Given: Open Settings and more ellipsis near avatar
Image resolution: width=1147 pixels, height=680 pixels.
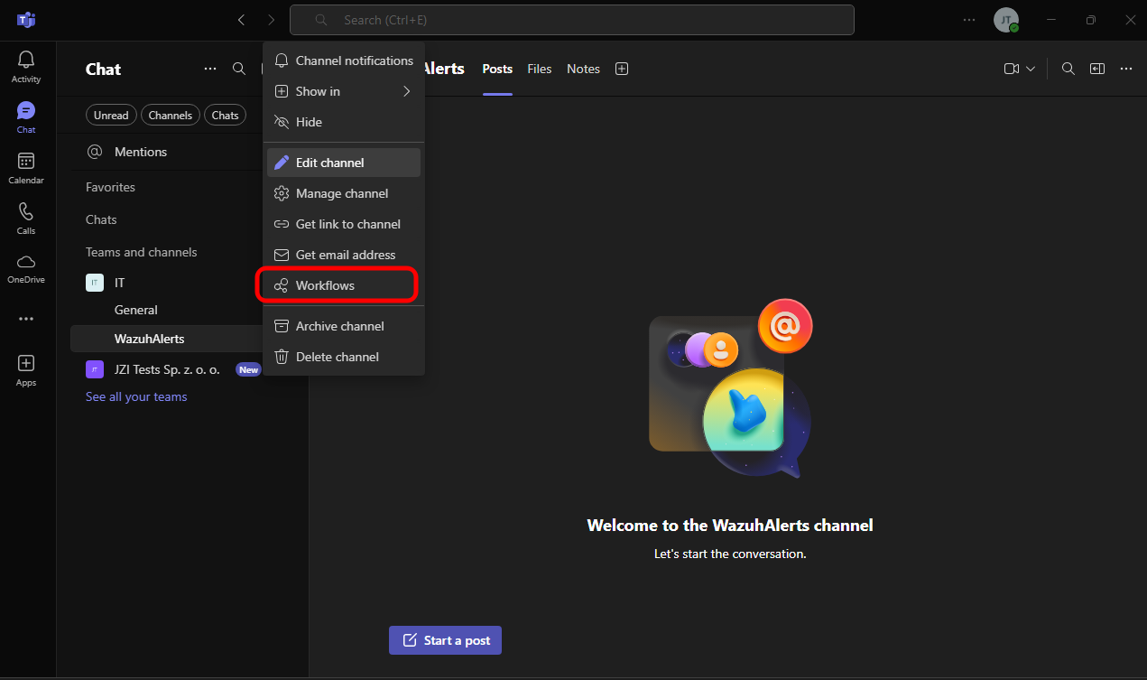Looking at the screenshot, I should coord(969,20).
